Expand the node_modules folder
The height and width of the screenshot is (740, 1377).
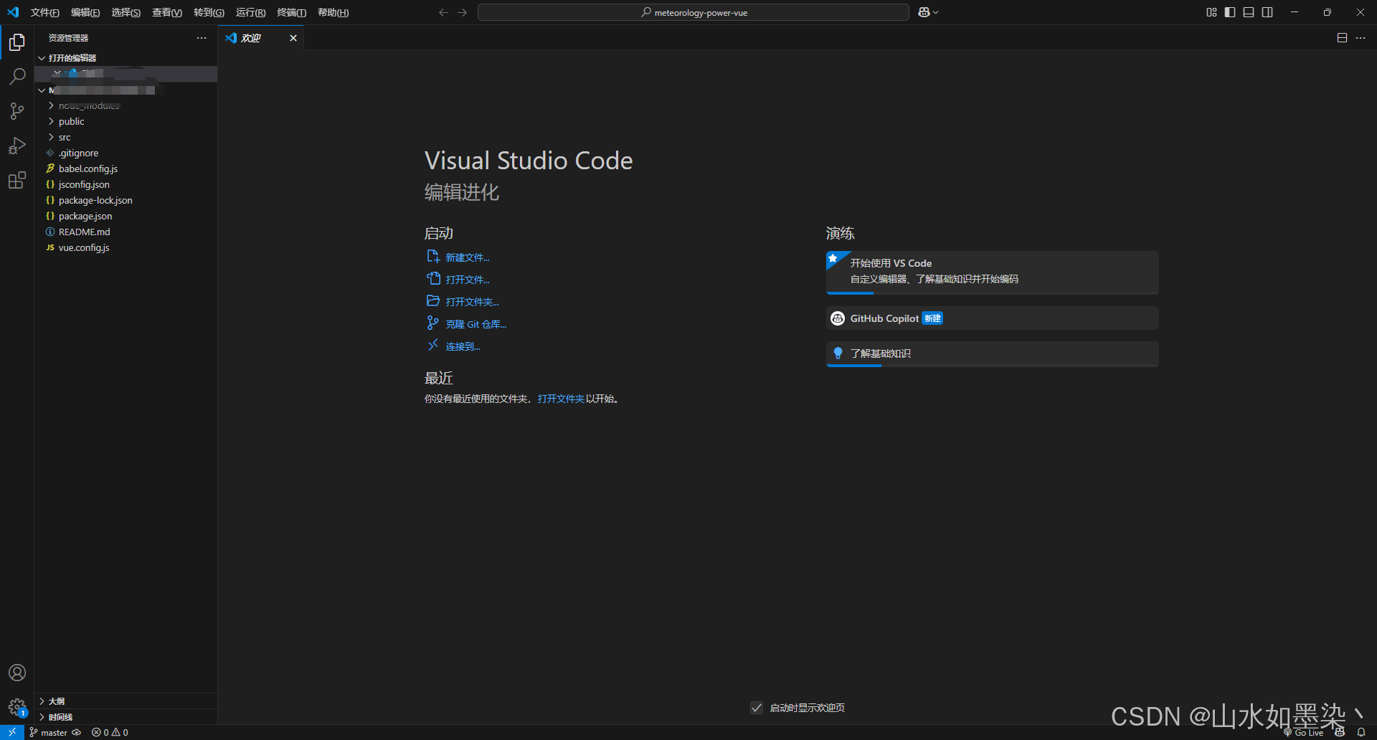pyautogui.click(x=126, y=106)
